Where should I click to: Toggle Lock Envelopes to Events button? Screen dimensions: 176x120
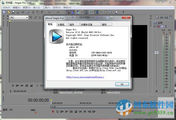click(86, 12)
